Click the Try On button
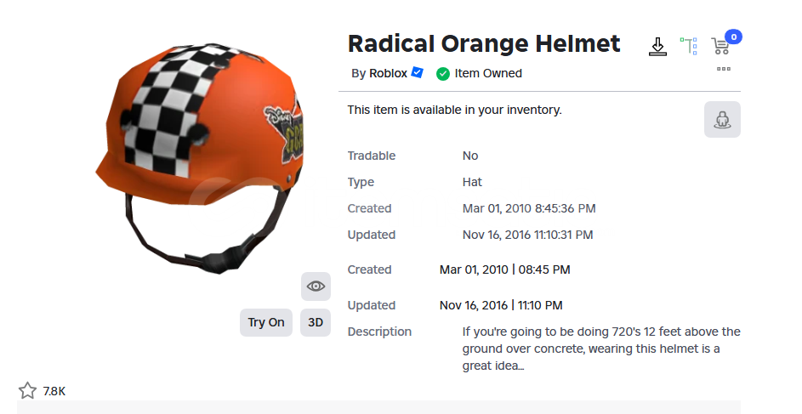 (266, 322)
